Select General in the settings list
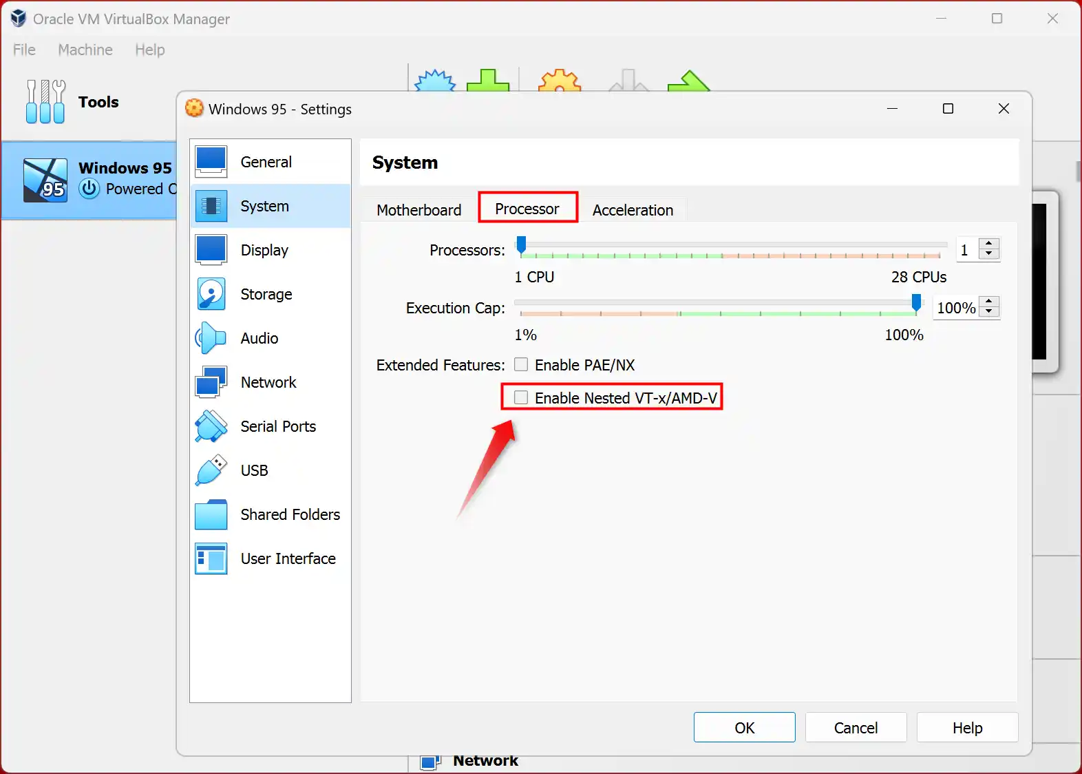This screenshot has width=1082, height=774. (270, 162)
